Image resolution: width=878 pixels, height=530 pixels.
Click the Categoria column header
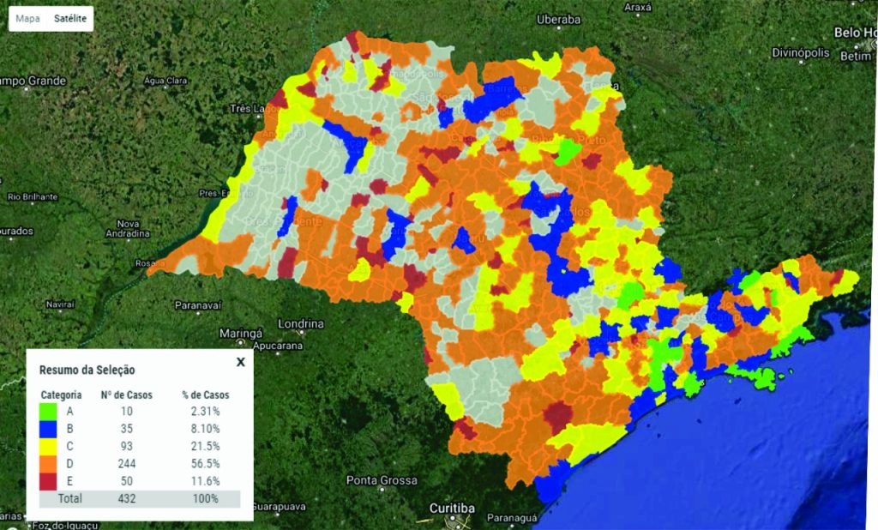[61, 395]
